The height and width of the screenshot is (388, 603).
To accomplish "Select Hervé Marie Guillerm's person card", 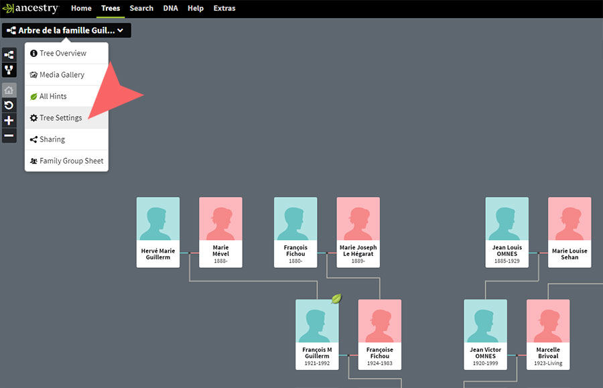I will point(158,232).
